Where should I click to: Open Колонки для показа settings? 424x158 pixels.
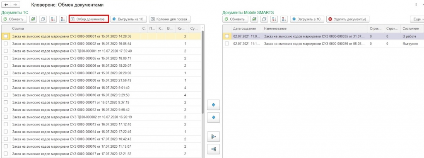coord(169,19)
